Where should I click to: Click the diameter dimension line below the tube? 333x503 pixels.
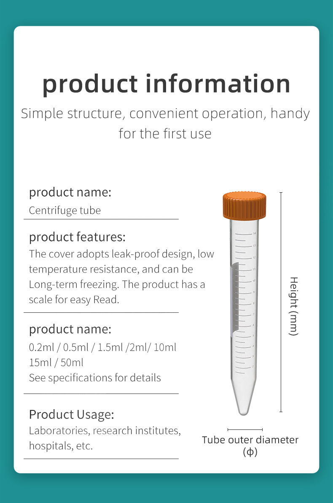point(245,429)
